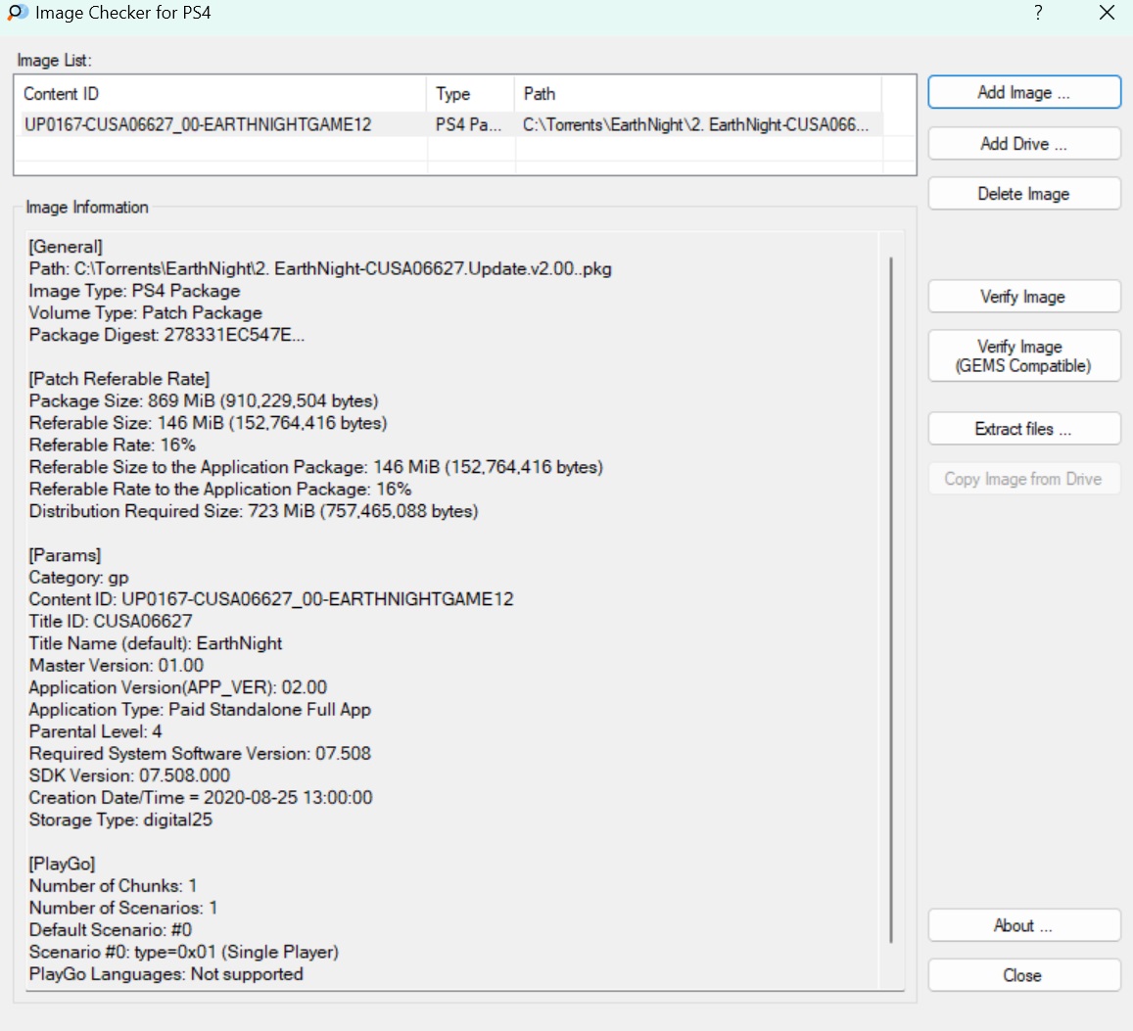Click the PS4 Pa... type cell in the row
Image resolution: width=1133 pixels, height=1031 pixels.
[469, 124]
